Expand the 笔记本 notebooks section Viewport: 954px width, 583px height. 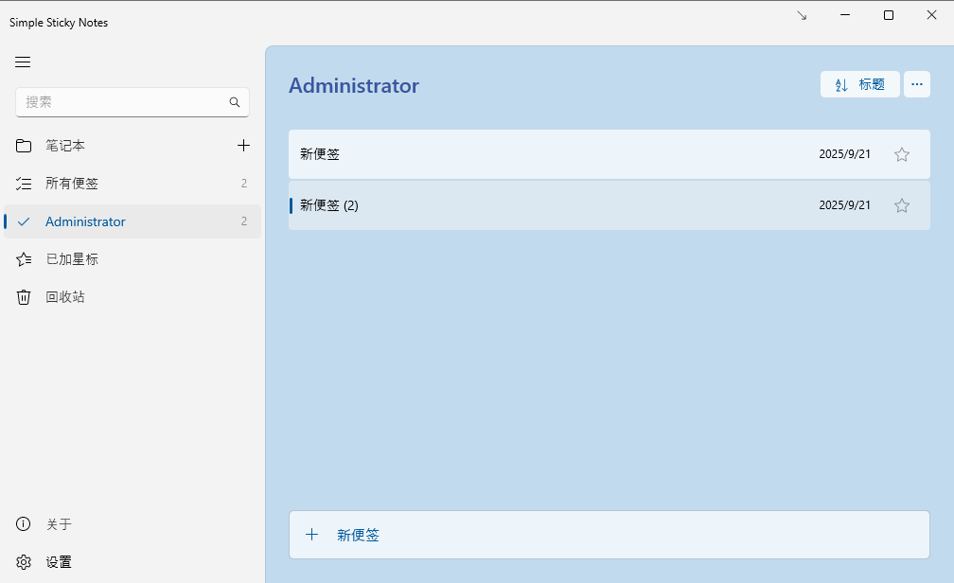click(x=65, y=146)
